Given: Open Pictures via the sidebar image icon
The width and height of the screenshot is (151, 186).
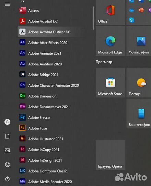Looking at the screenshot, I should tap(7, 150).
